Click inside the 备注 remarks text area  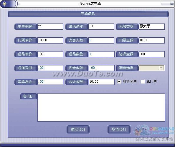(101, 108)
